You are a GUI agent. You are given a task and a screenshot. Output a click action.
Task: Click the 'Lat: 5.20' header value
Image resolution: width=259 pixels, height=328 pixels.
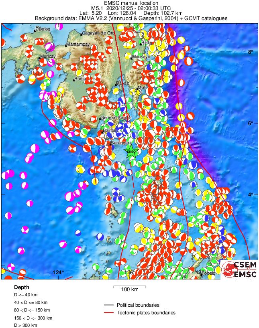click(91, 13)
